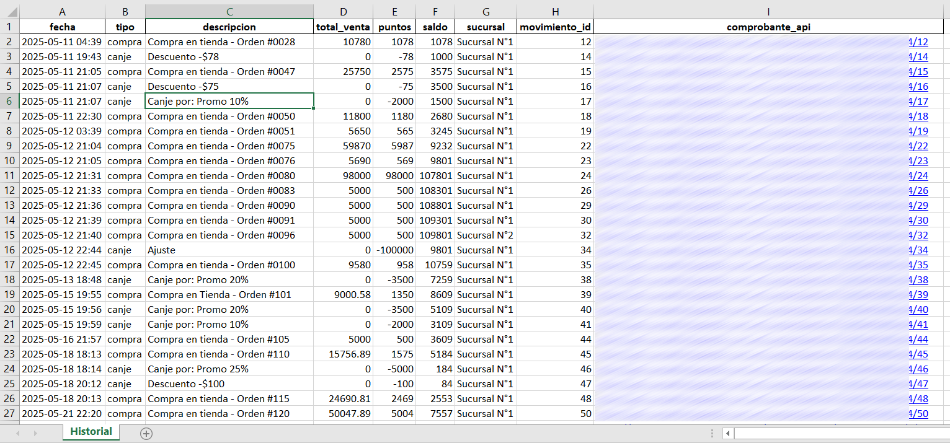Image resolution: width=950 pixels, height=443 pixels.
Task: Click saldo value 7557
Action: (x=435, y=414)
